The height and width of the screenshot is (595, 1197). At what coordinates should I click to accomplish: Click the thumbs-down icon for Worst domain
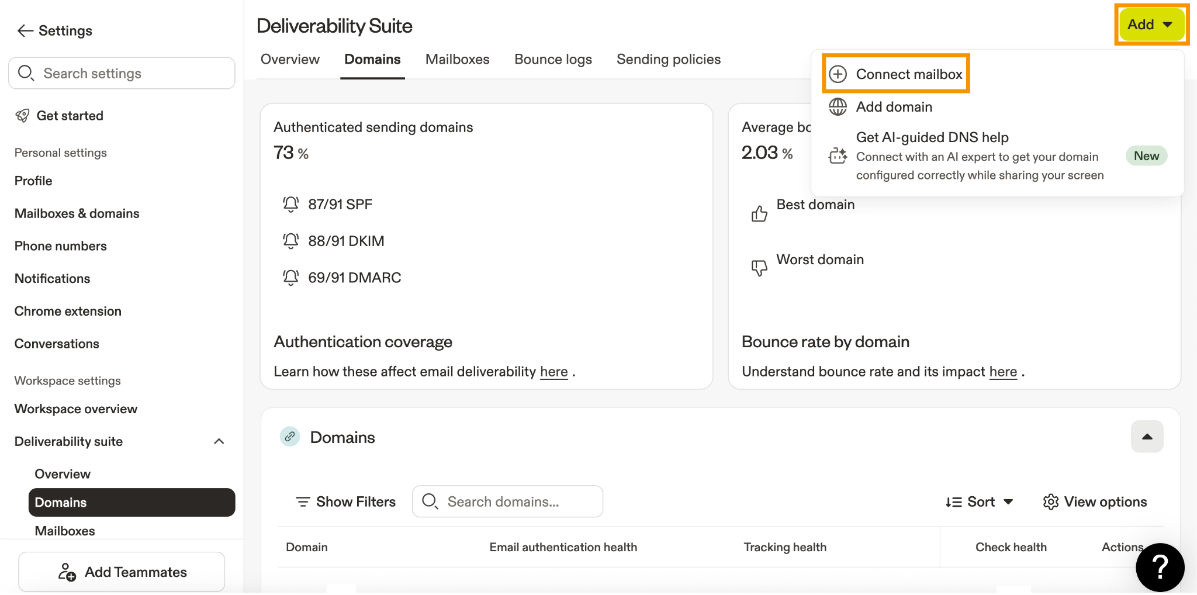[759, 268]
